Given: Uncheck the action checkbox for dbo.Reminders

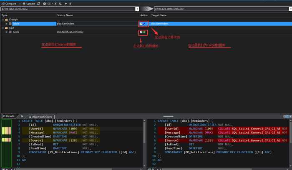Looking at the screenshot, I should 141,24.
